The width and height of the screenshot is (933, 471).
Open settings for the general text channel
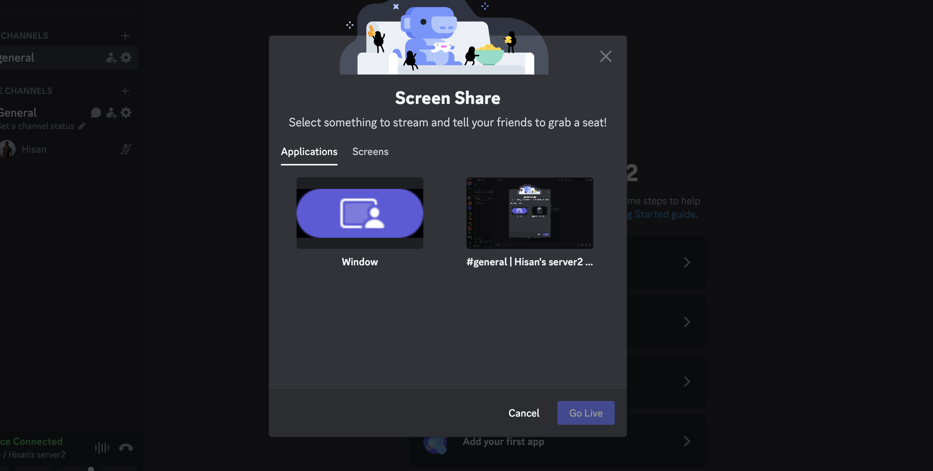tap(126, 57)
